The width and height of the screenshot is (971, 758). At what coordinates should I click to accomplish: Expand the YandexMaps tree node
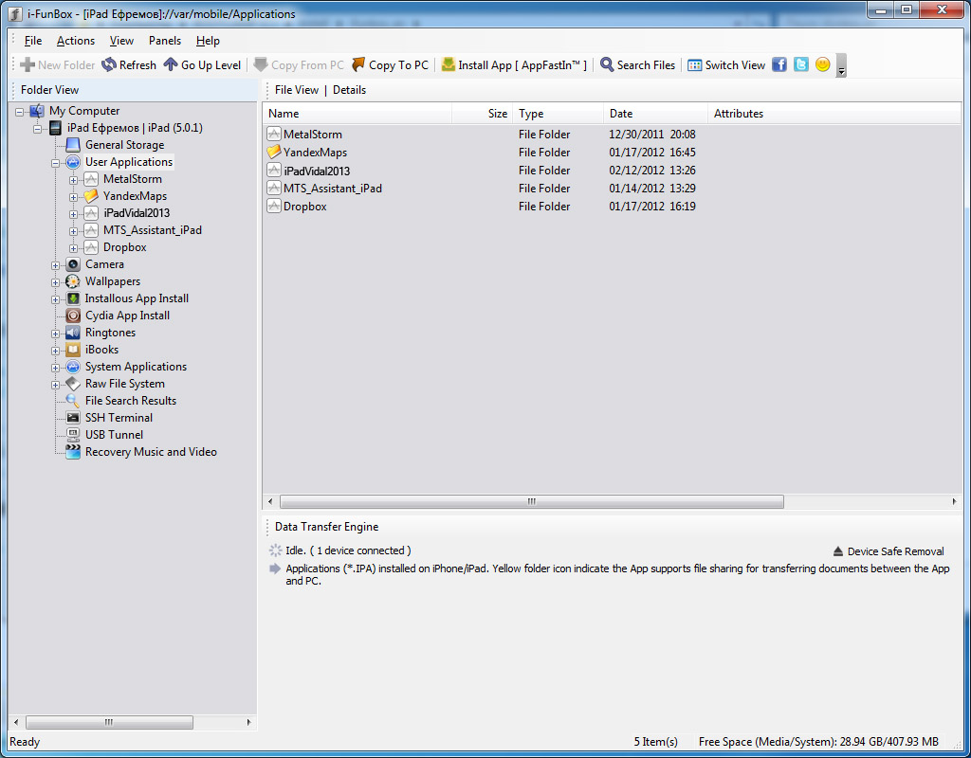point(74,197)
